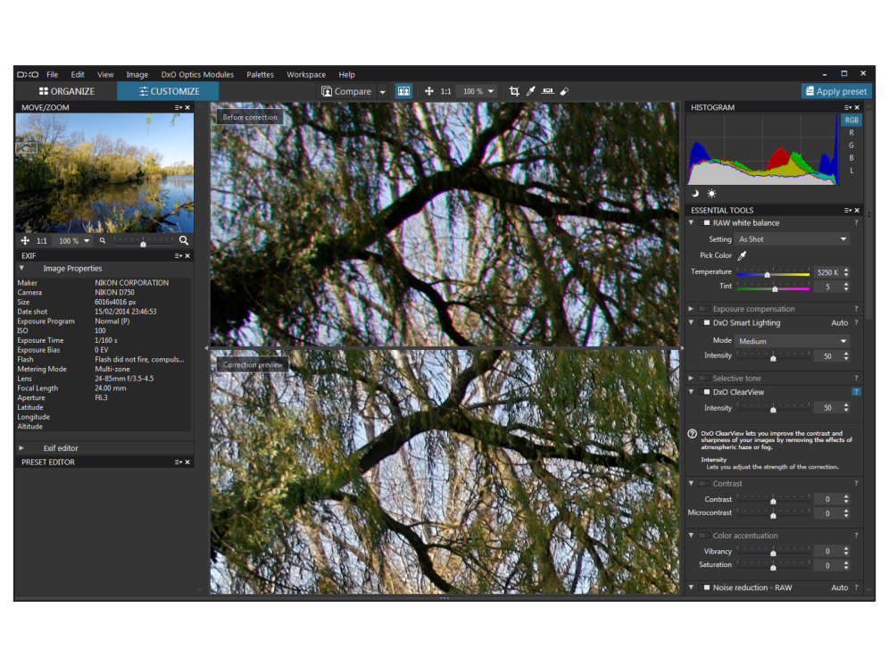Screen dimensions: 889x667
Task: Open the Help menu
Action: [x=347, y=74]
